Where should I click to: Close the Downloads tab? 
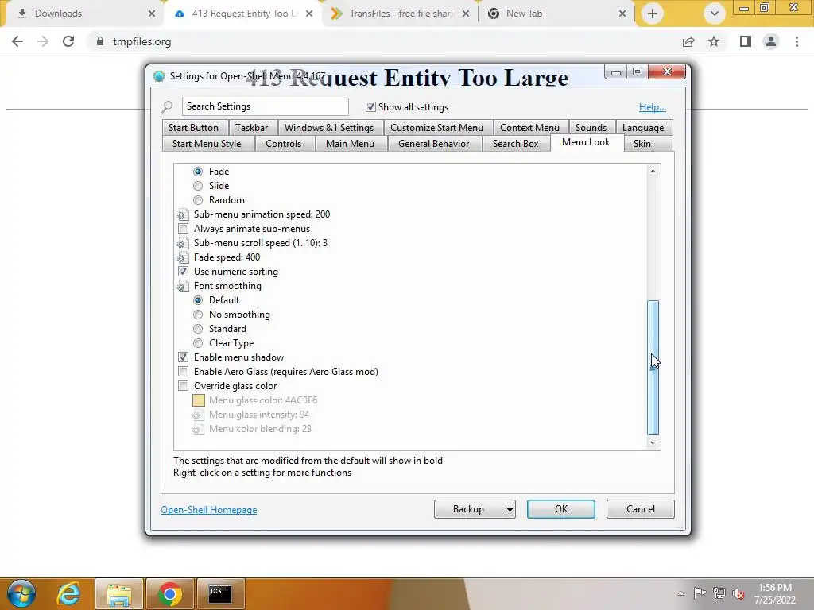click(x=152, y=14)
